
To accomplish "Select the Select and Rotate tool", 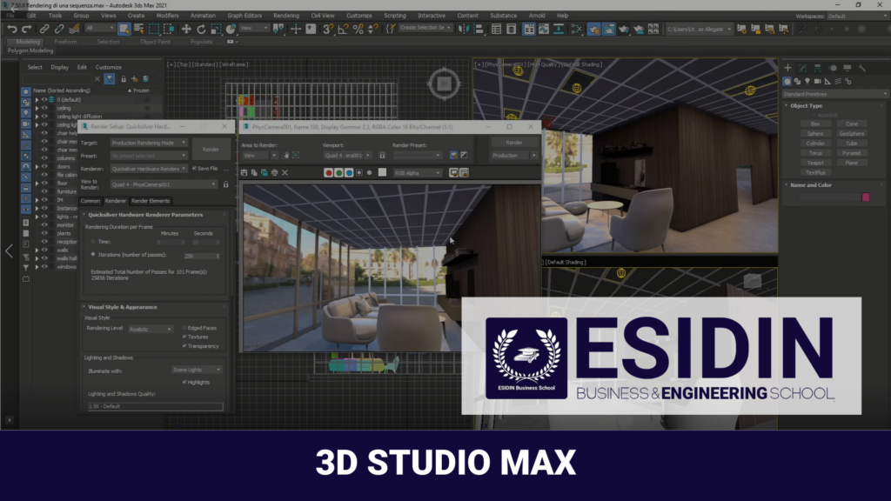I will coord(201,28).
